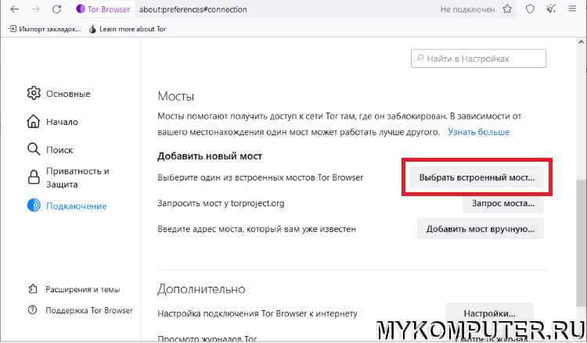The image size is (587, 343).
Task: Click the Настройки connection button
Action: 489,313
